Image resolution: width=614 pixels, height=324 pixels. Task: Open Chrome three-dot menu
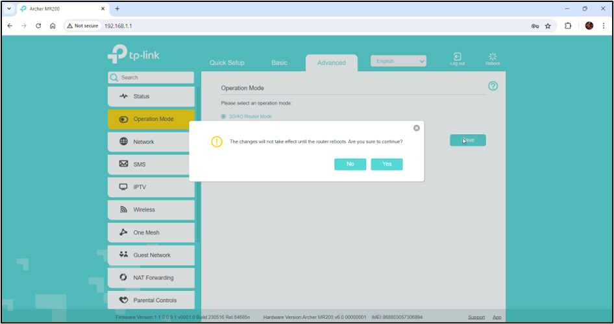click(604, 26)
